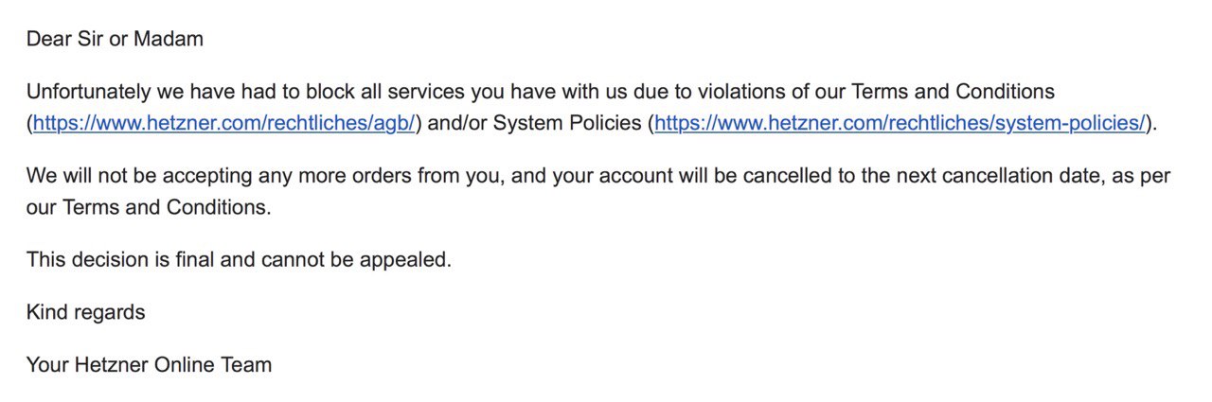This screenshot has height=402, width=1212.
Task: Click the word 'Unfortunately' in the first paragraph
Action: 88,92
